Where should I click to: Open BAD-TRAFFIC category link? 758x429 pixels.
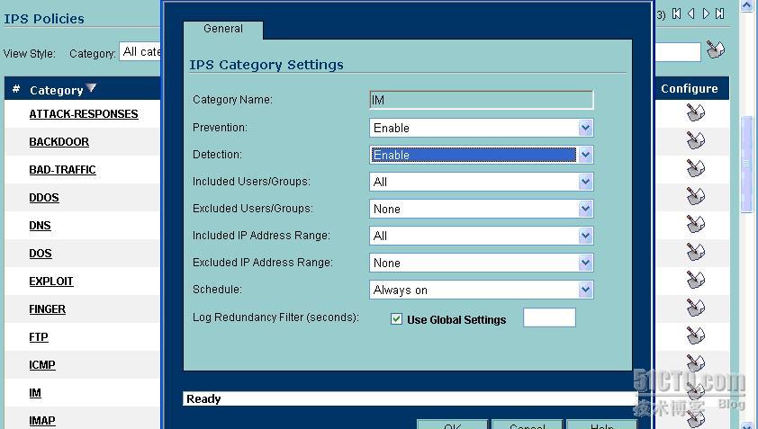click(62, 170)
